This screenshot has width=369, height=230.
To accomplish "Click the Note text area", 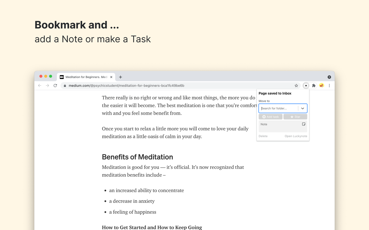I will (x=283, y=126).
